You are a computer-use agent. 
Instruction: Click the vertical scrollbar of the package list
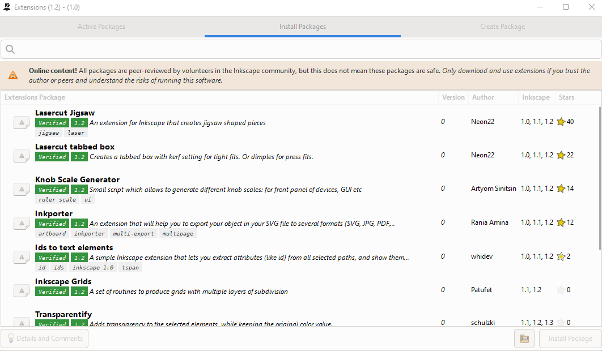click(600, 178)
